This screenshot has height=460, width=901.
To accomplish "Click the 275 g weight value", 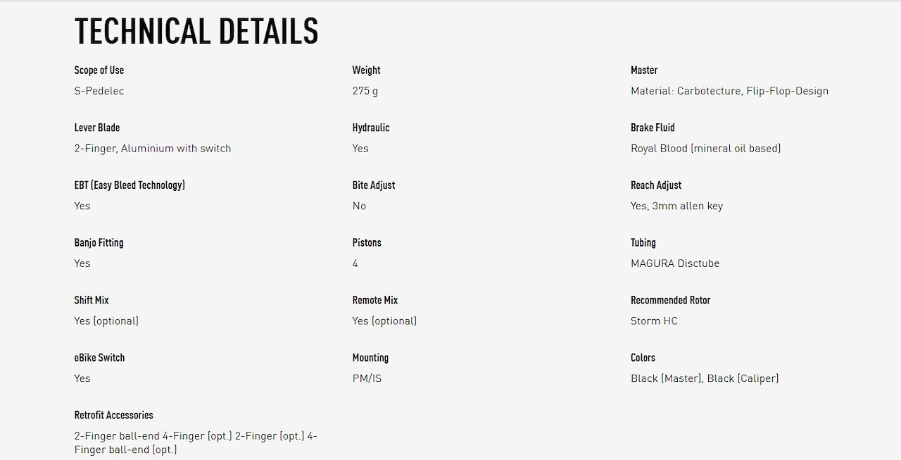I will pyautogui.click(x=365, y=91).
